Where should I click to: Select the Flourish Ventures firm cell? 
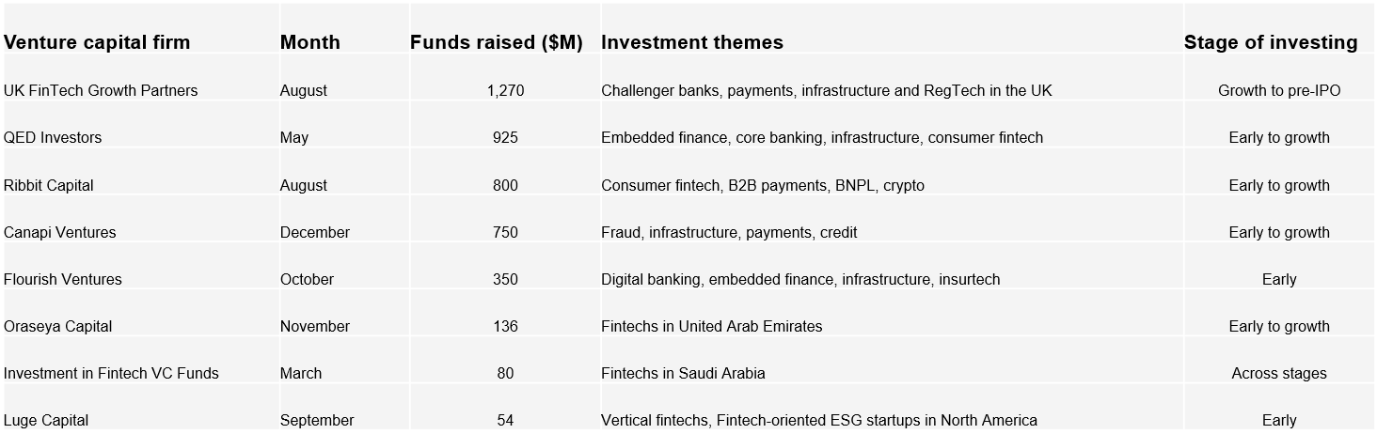[63, 280]
